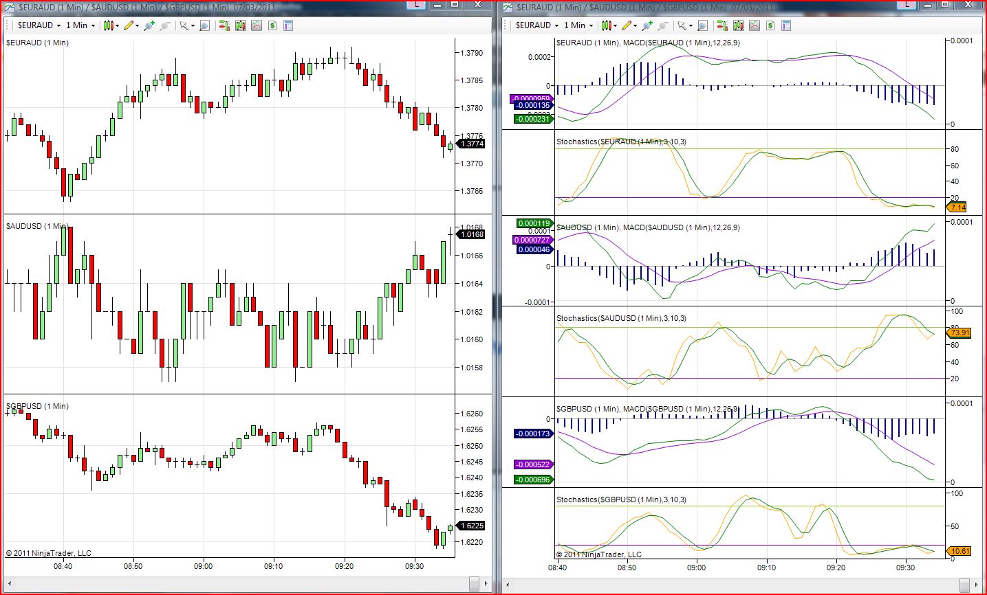Open Strategies via the dollar-sign icon in the left toolbar
This screenshot has width=987, height=595.
(x=272, y=25)
